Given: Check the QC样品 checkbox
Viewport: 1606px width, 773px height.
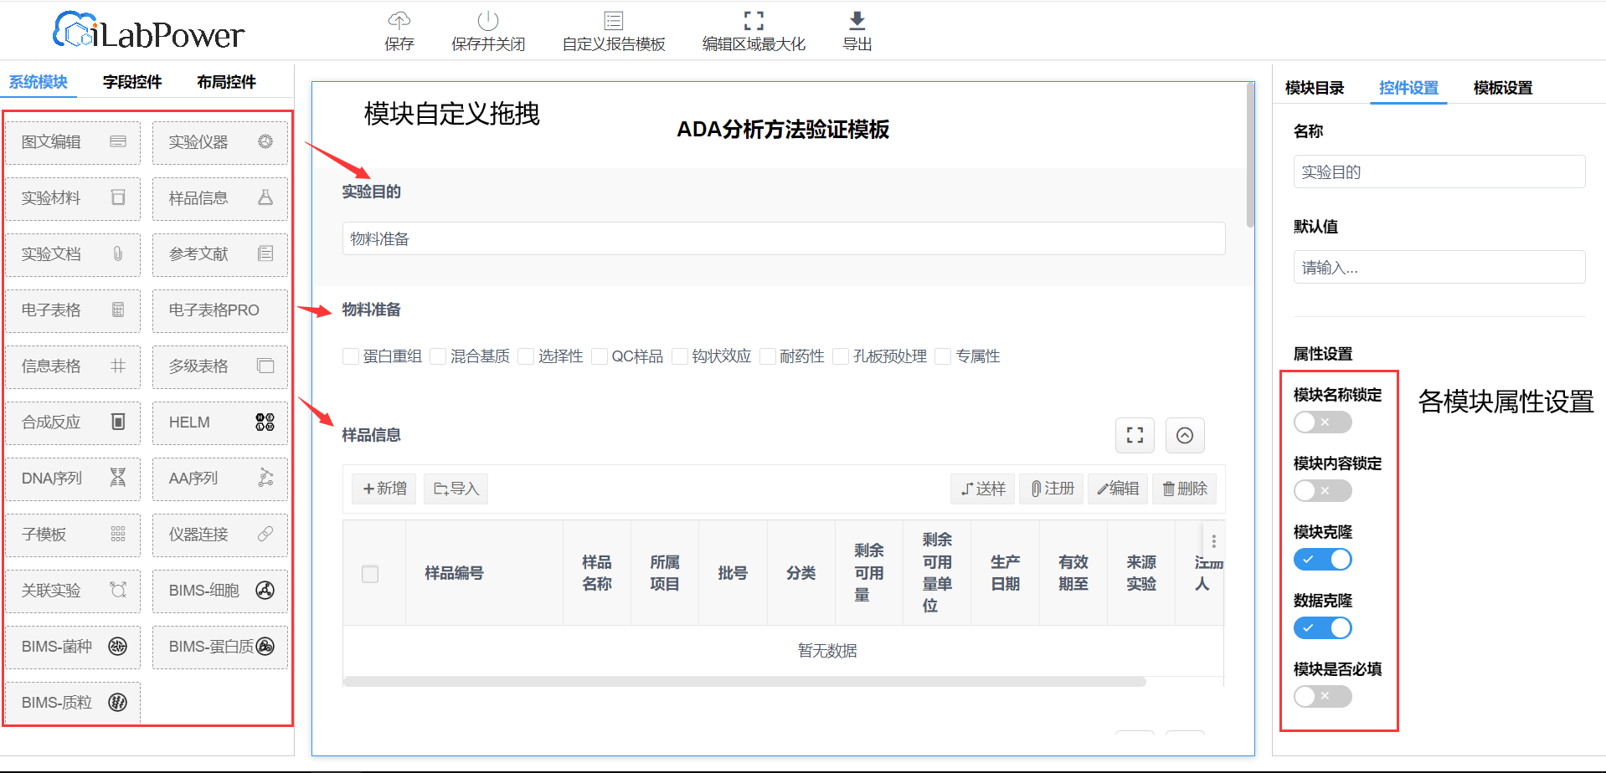Looking at the screenshot, I should 600,356.
